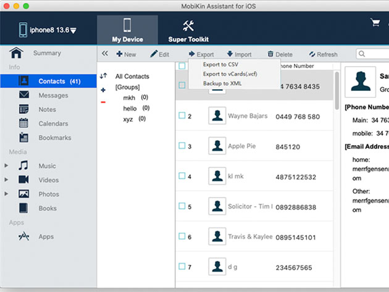
Task: Select the hello group
Action: [x=136, y=108]
